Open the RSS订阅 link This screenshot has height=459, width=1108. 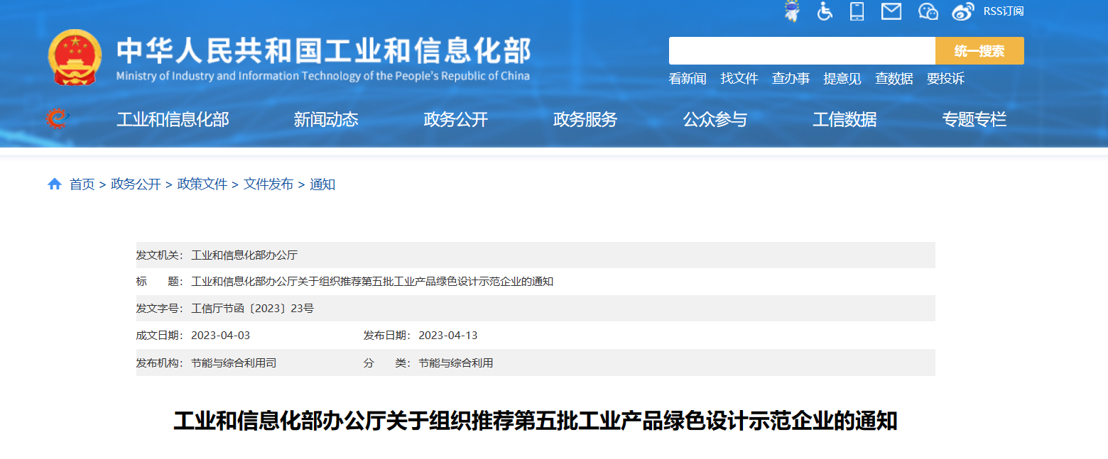point(1004,11)
